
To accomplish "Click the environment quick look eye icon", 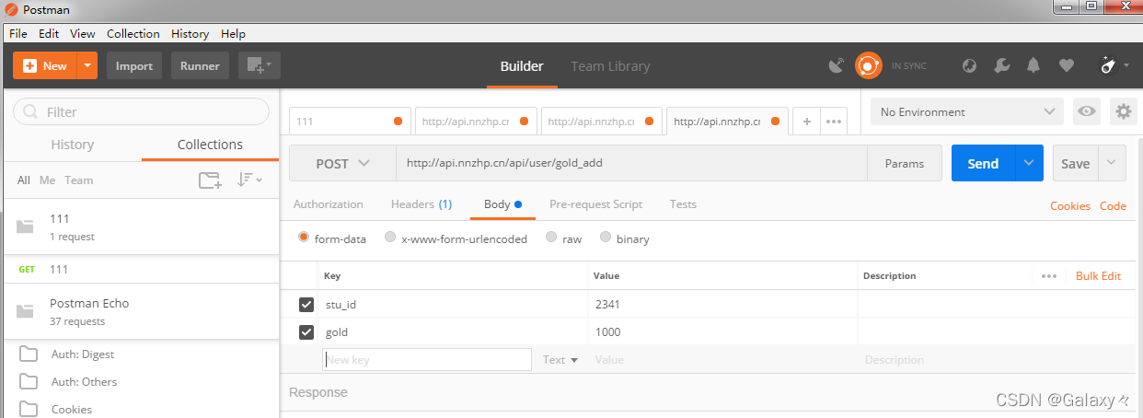I will [1087, 111].
